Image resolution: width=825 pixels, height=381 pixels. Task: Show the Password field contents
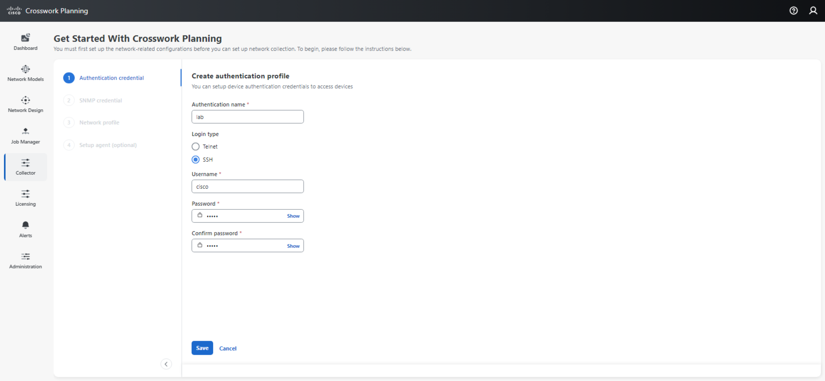pos(293,216)
